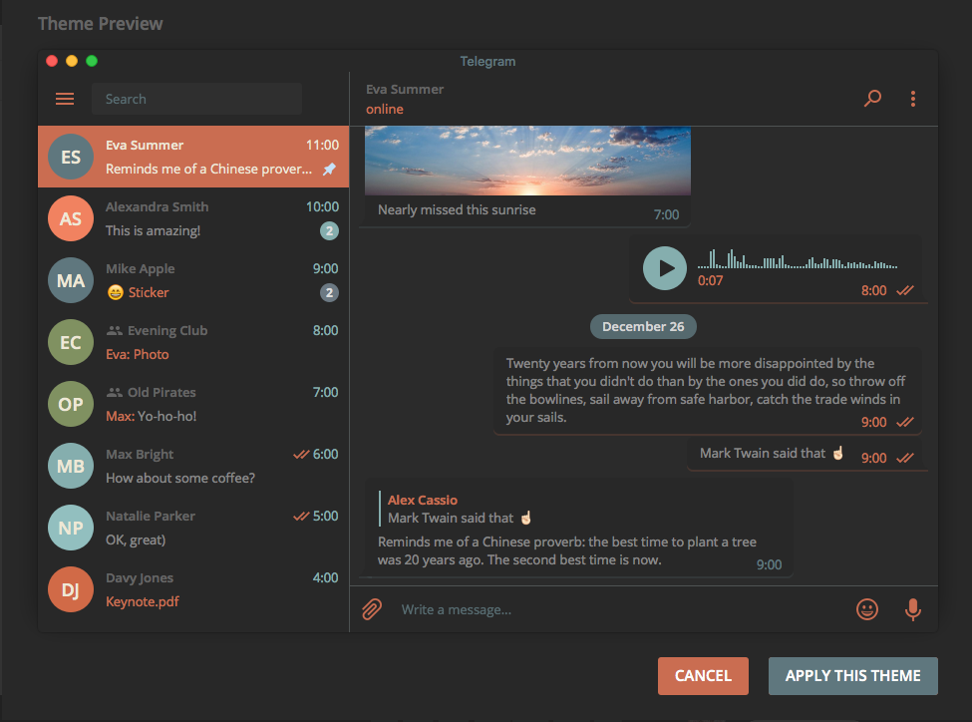Viewport: 972px width, 722px height.
Task: Click the MA avatar of Mike Apple
Action: 71,280
